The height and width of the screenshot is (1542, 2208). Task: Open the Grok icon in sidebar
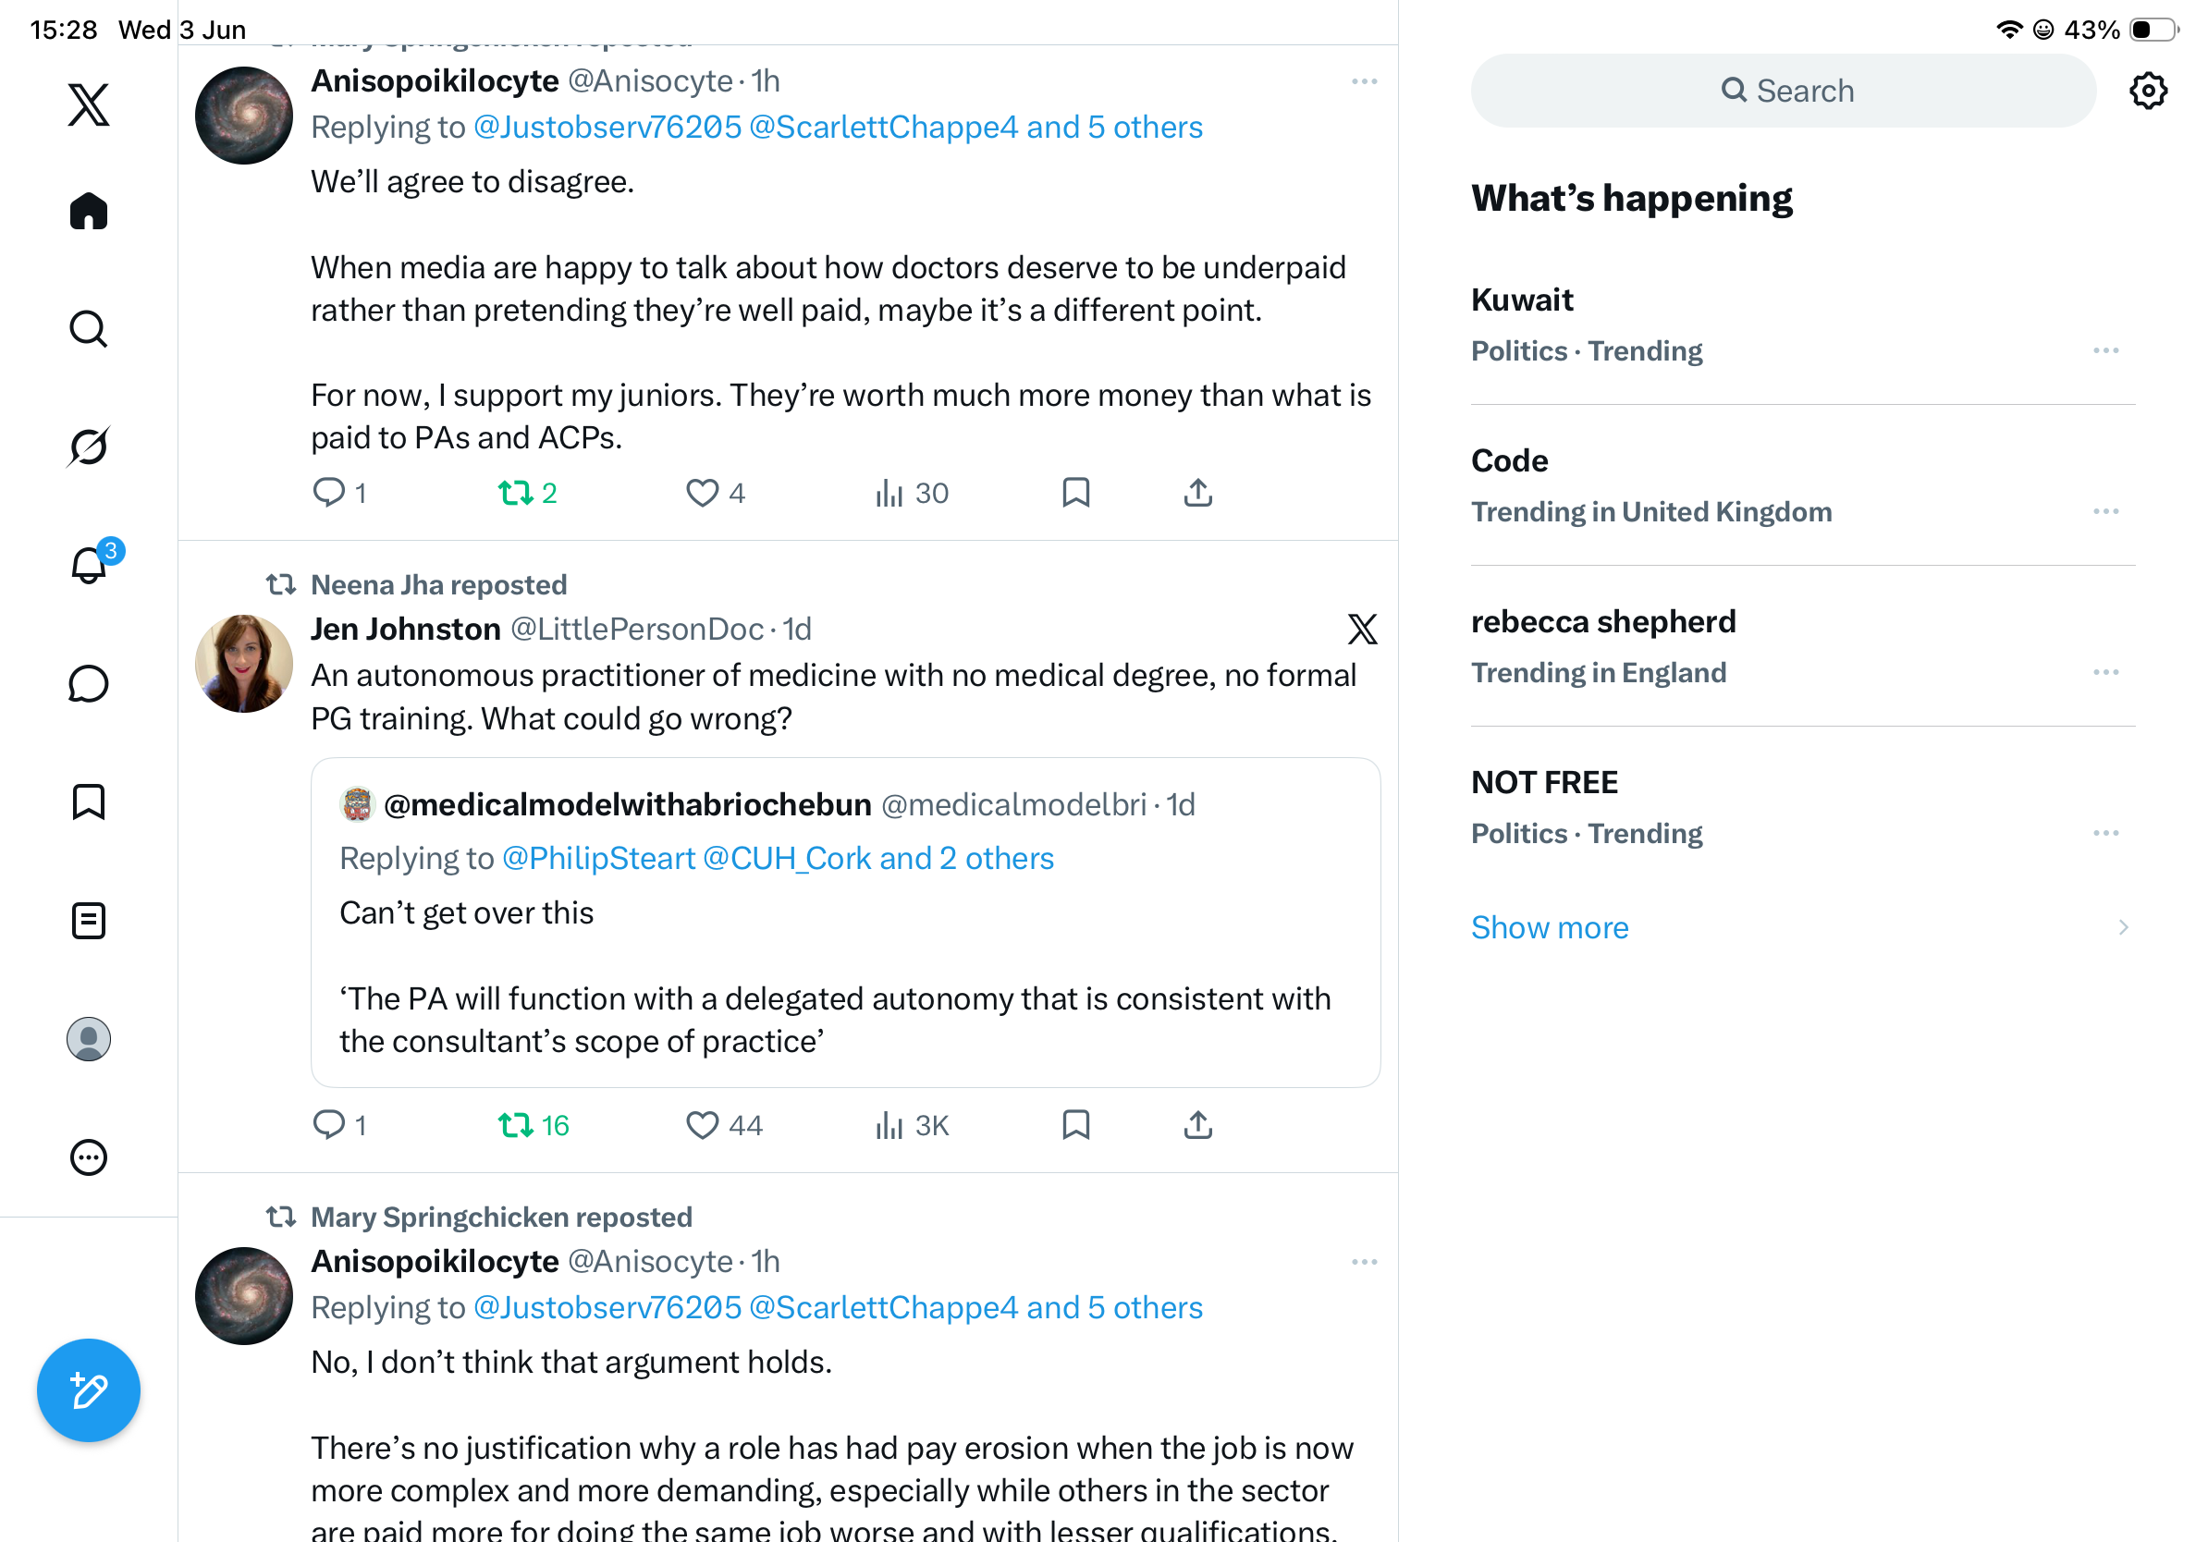[x=89, y=447]
